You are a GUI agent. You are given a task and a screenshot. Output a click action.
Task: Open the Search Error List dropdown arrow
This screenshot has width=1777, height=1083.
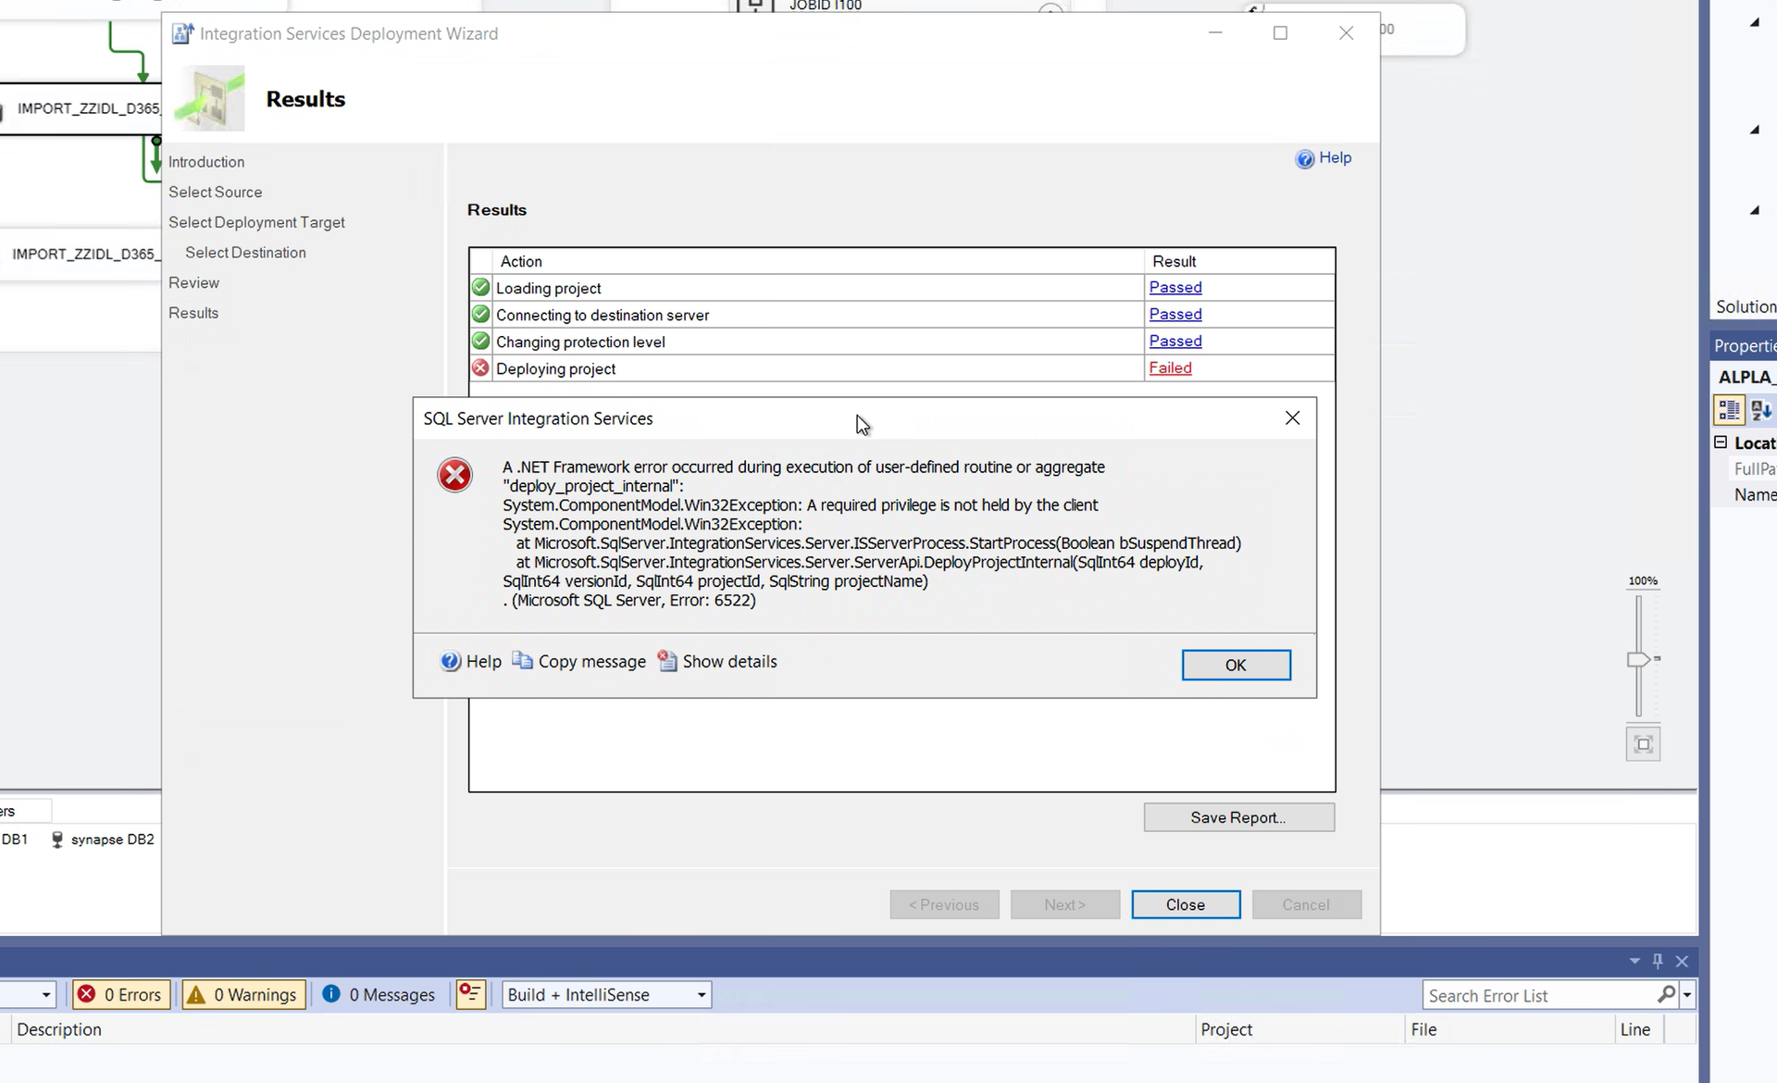[x=1686, y=995]
